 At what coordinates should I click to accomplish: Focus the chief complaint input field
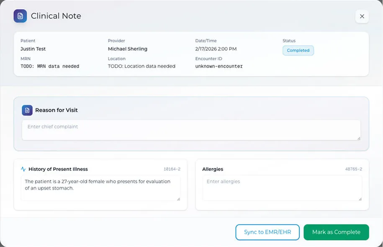191,130
